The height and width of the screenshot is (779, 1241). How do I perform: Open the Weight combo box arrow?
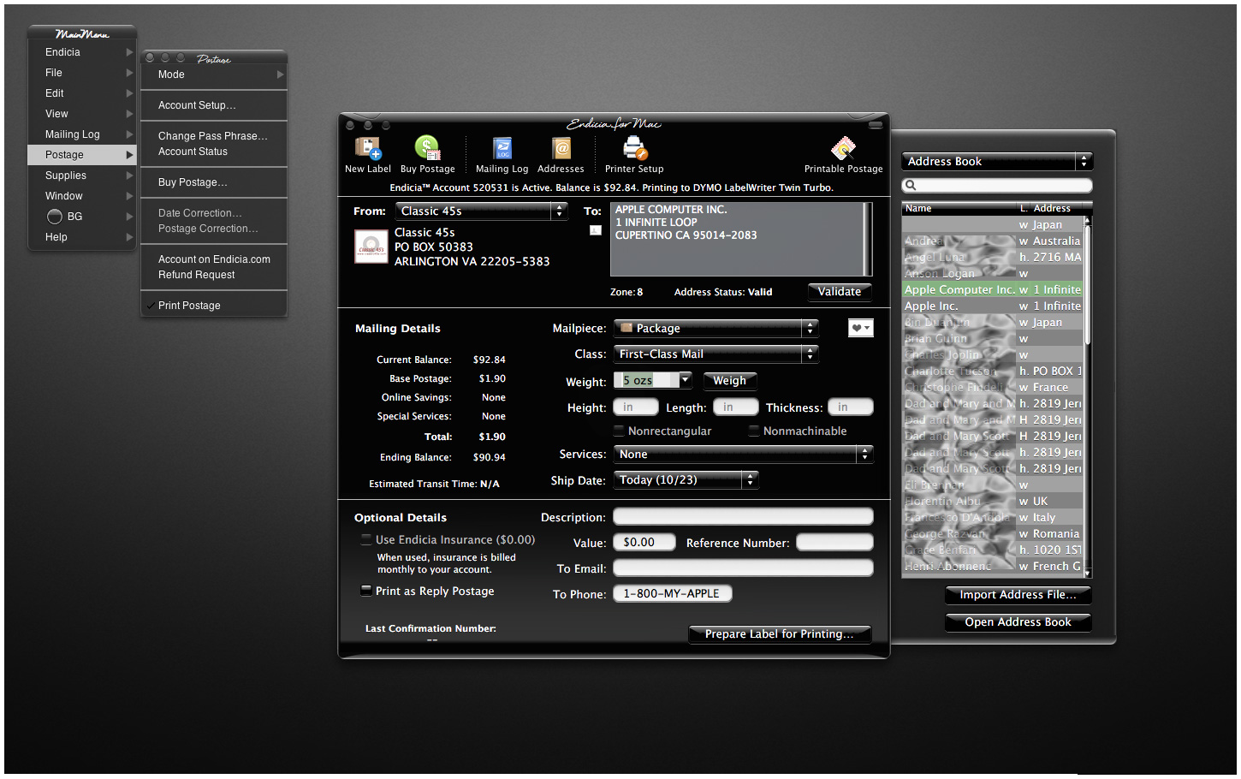tap(685, 380)
